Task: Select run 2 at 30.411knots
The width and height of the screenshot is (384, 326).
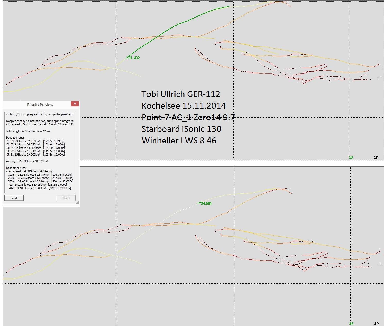Action: tap(36, 144)
